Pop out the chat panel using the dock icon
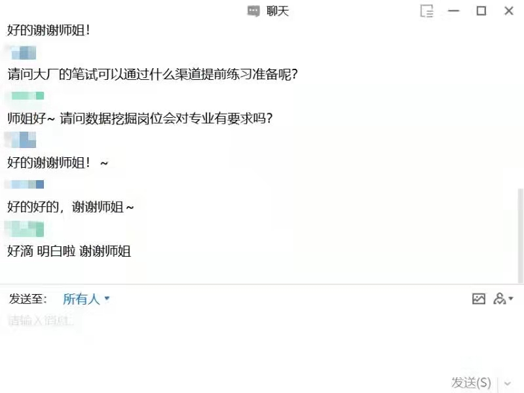 click(427, 11)
